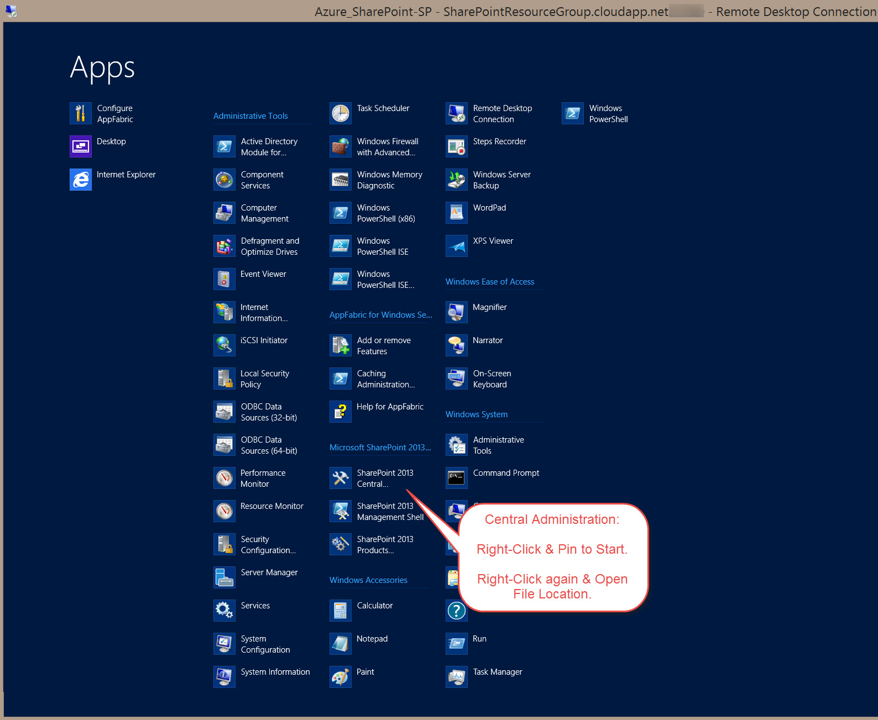Viewport: 878px width, 720px height.
Task: Open the Desktop tile icon
Action: [81, 146]
